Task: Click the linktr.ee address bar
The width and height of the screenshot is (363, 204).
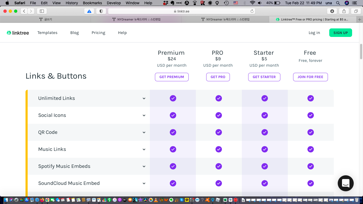Action: 181,11
